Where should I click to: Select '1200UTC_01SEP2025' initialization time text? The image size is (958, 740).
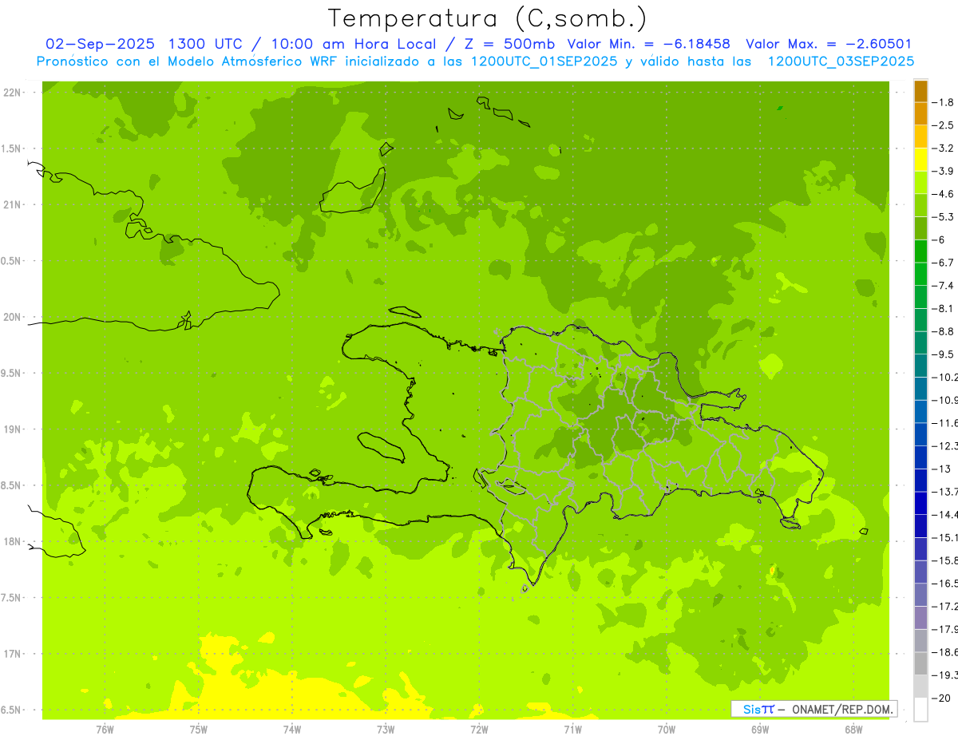click(543, 61)
